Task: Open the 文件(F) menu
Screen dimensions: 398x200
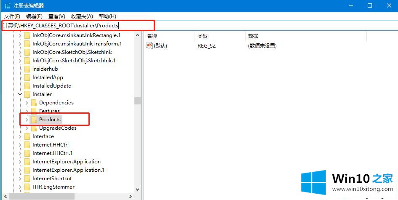Action: (12, 16)
